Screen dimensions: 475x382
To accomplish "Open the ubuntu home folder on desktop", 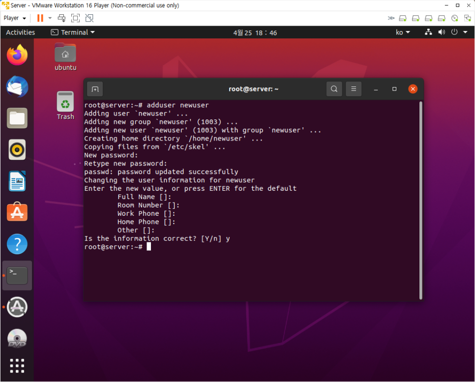I will (65, 57).
